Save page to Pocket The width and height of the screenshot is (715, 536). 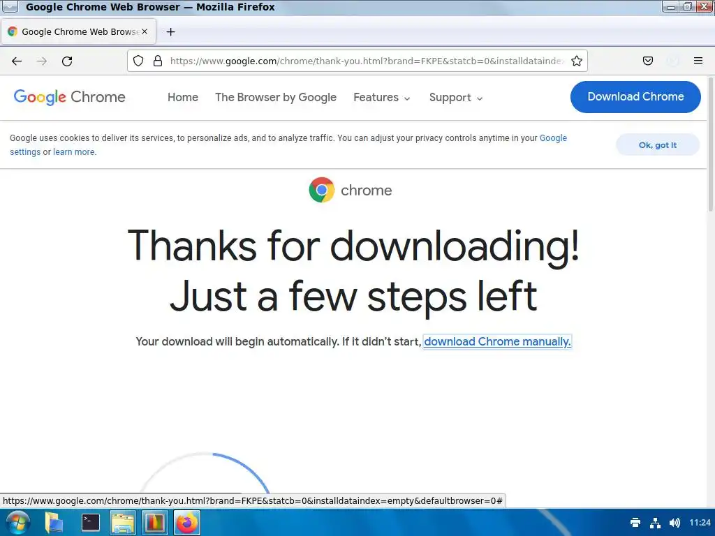click(647, 61)
